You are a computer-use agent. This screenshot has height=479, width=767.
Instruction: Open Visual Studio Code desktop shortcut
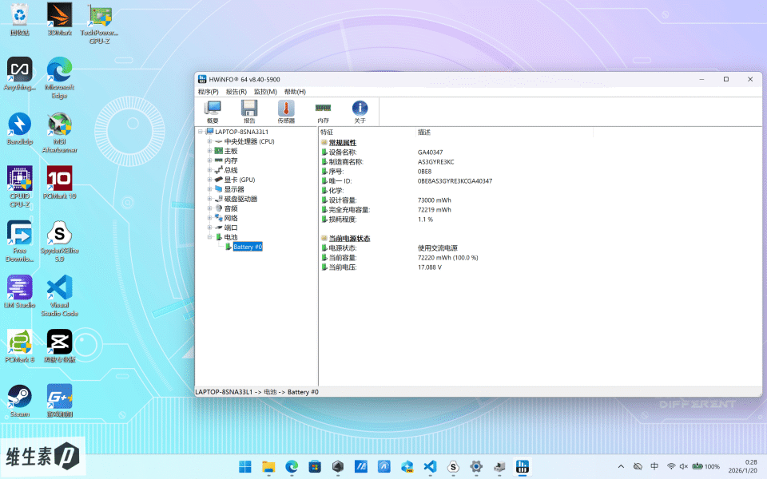(59, 287)
